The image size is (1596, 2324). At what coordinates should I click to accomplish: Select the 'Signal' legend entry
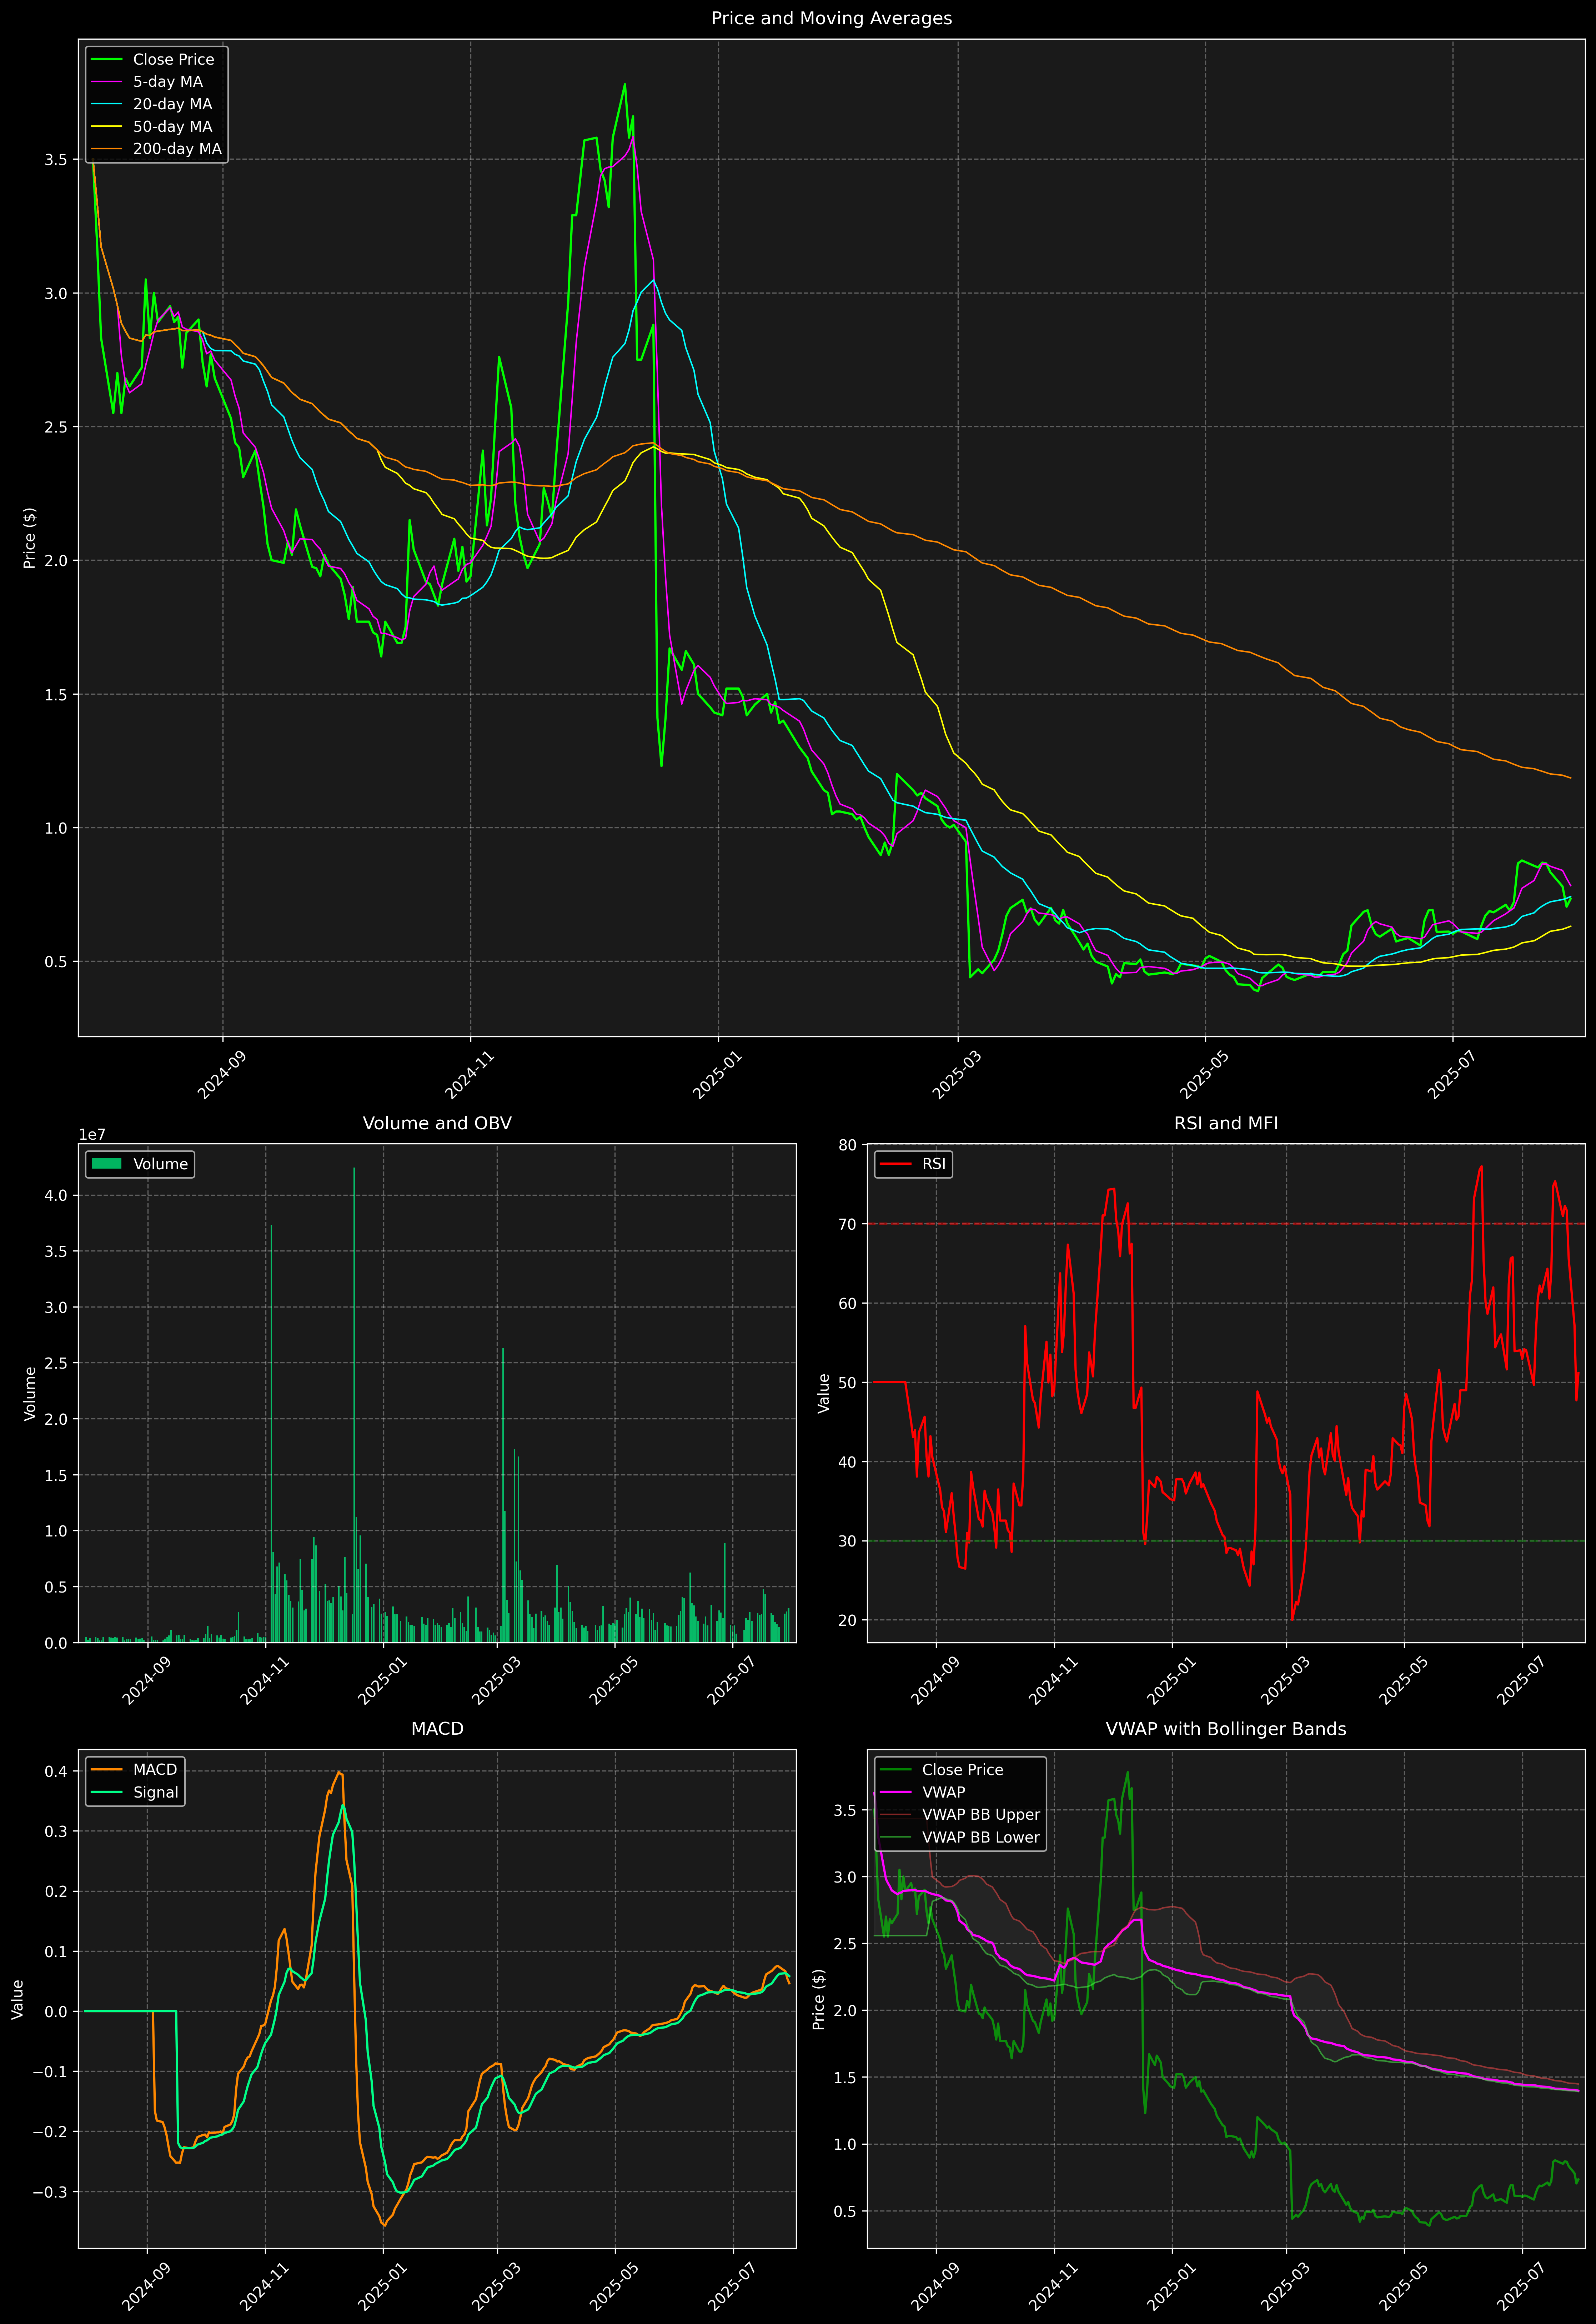pyautogui.click(x=156, y=1793)
